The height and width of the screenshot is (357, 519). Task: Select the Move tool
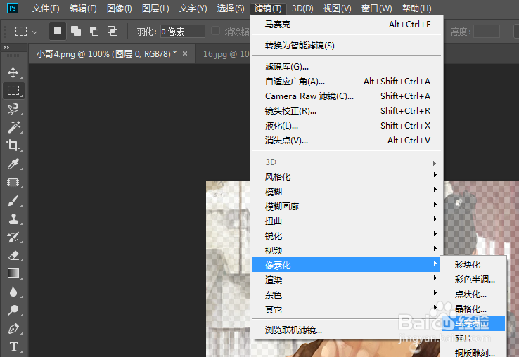pyautogui.click(x=13, y=72)
